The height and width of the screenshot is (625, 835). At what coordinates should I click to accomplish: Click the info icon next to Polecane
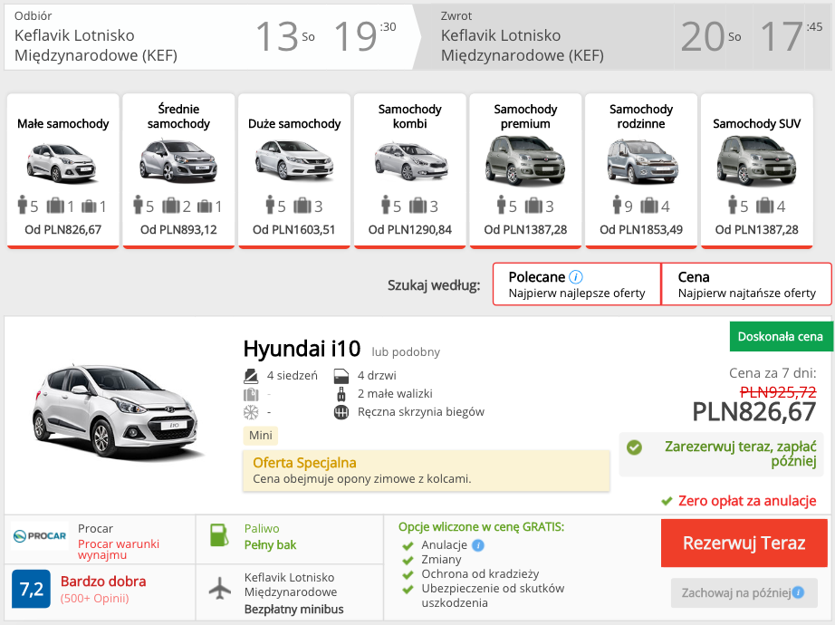tap(576, 277)
